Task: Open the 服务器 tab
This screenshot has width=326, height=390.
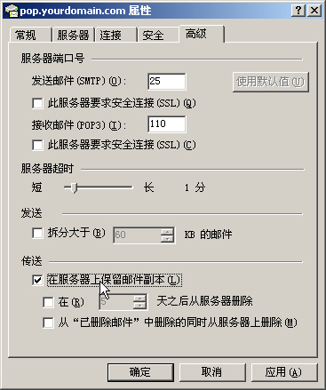Action: coord(73,35)
